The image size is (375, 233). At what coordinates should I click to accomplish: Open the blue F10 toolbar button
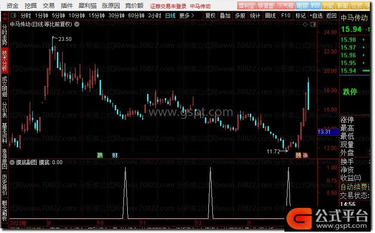315,6
